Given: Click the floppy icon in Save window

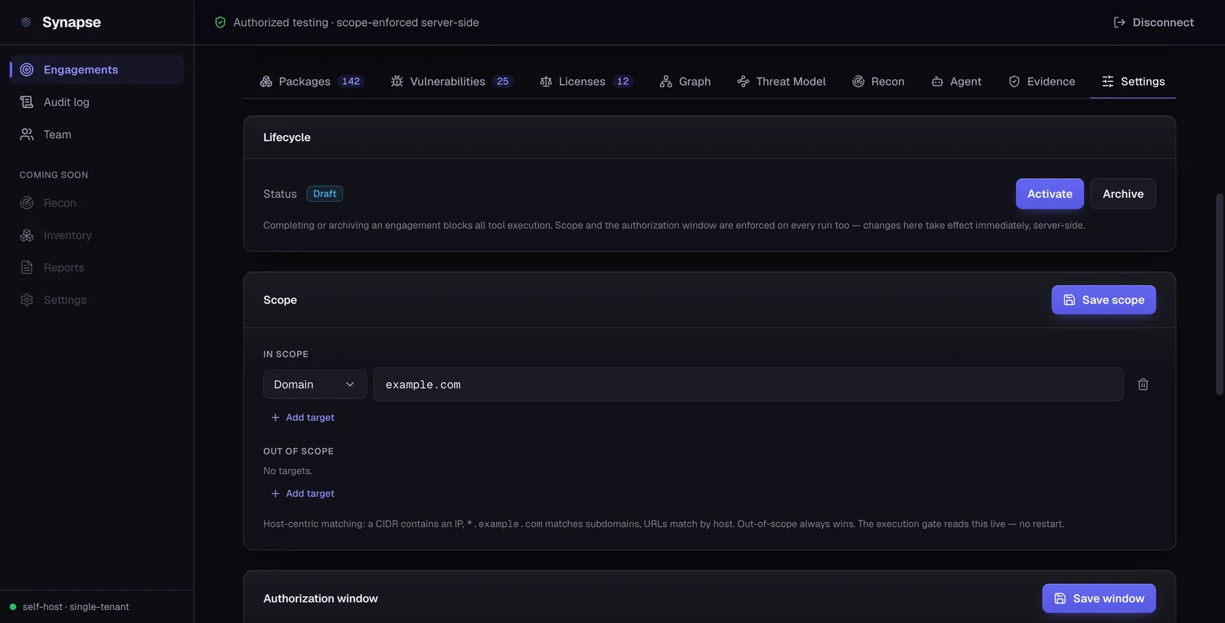Looking at the screenshot, I should (x=1060, y=599).
